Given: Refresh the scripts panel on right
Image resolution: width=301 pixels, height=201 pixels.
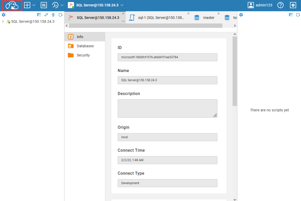Looking at the screenshot, I should pyautogui.click(x=298, y=15).
